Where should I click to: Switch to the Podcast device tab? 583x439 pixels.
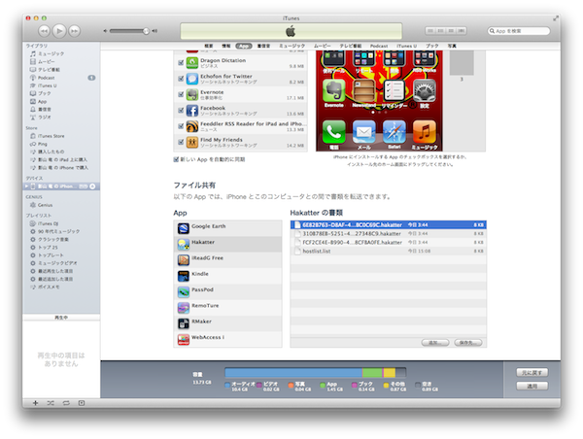(x=379, y=46)
